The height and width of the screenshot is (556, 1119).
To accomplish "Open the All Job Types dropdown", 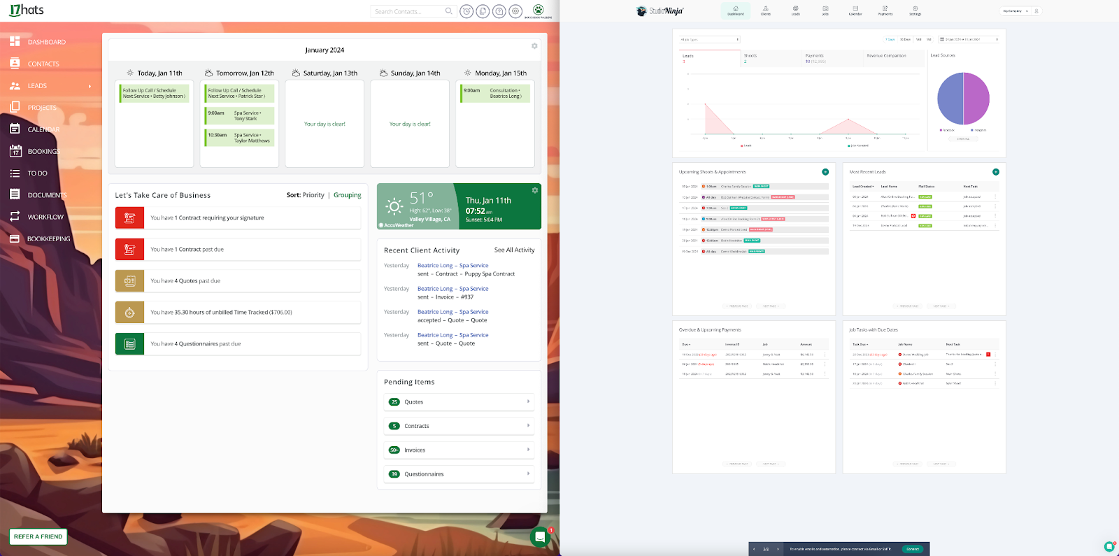I will tap(710, 40).
